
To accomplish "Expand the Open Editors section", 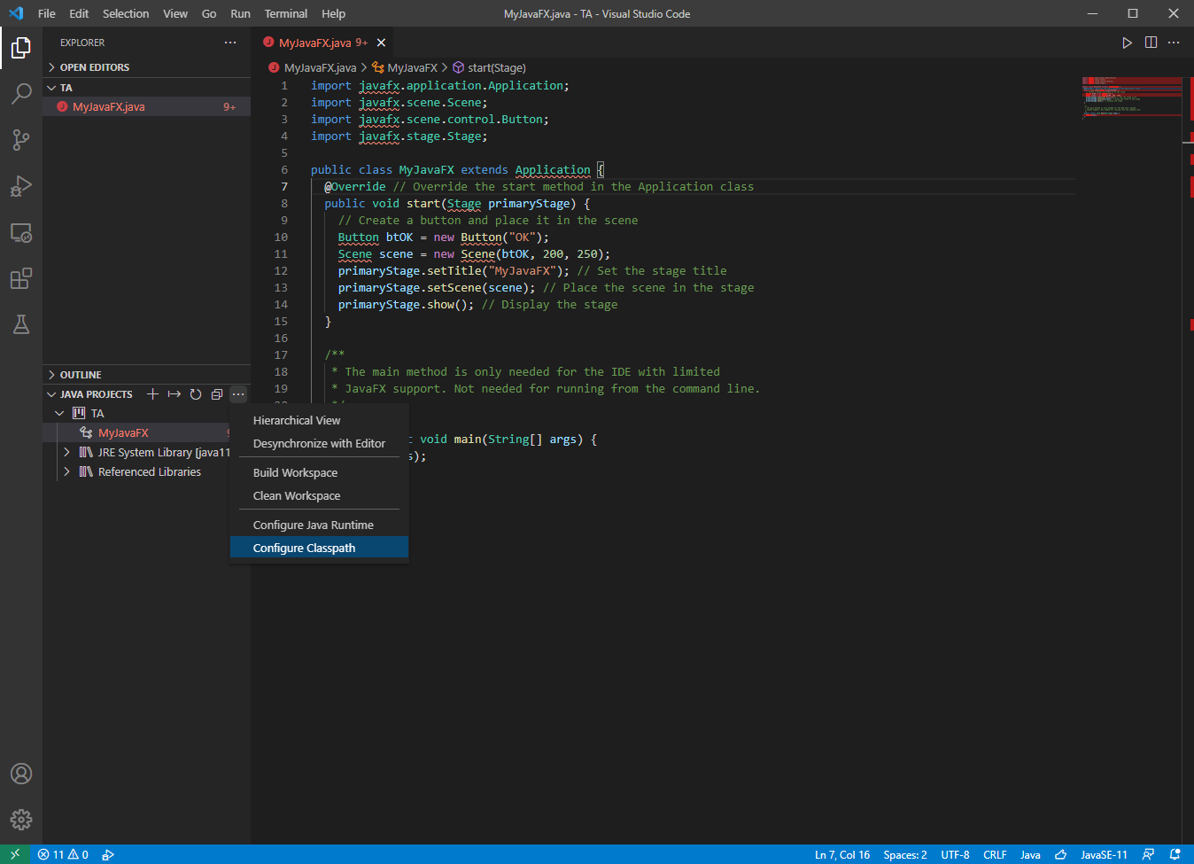I will click(147, 67).
